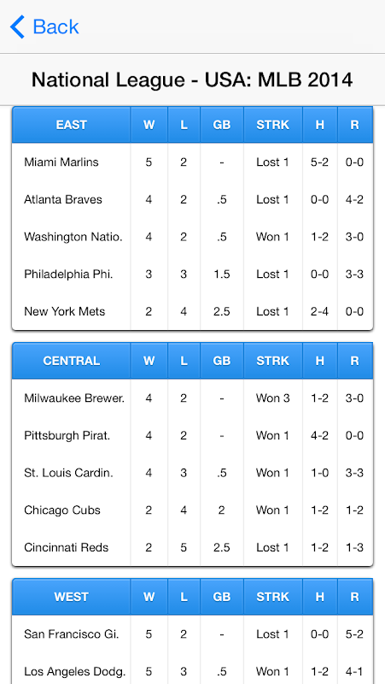Select the New York Mets row

click(x=193, y=311)
